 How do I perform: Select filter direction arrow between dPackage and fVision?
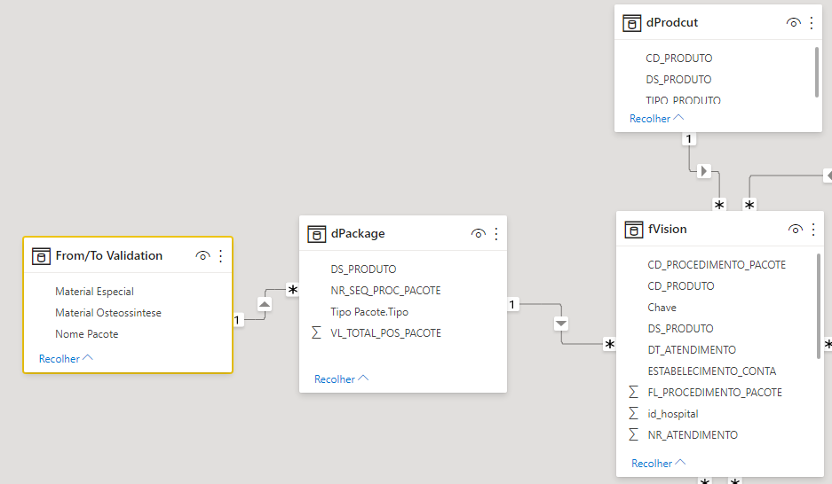click(x=561, y=324)
